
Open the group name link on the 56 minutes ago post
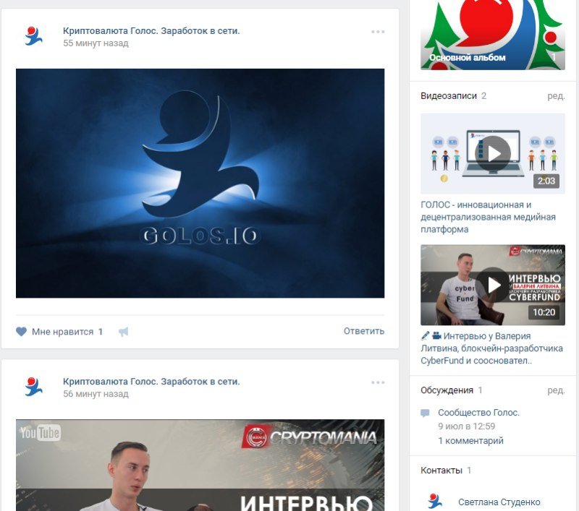coord(151,381)
